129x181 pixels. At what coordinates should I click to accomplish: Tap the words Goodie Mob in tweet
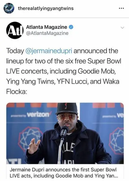click(x=97, y=71)
